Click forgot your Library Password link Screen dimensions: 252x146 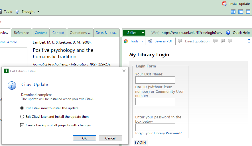tap(158, 133)
